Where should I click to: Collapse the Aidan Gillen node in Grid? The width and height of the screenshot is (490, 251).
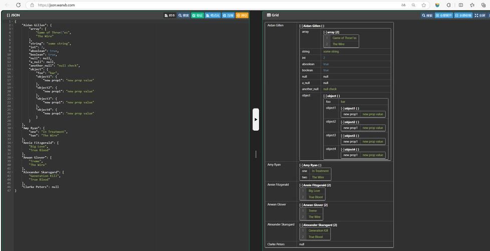coord(301,26)
